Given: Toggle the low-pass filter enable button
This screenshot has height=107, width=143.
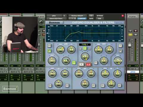Looking at the screenshot, I should pyautogui.click(x=120, y=51).
